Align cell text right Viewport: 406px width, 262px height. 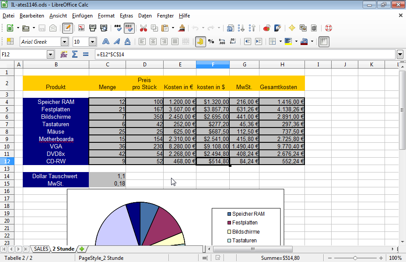pos(164,41)
